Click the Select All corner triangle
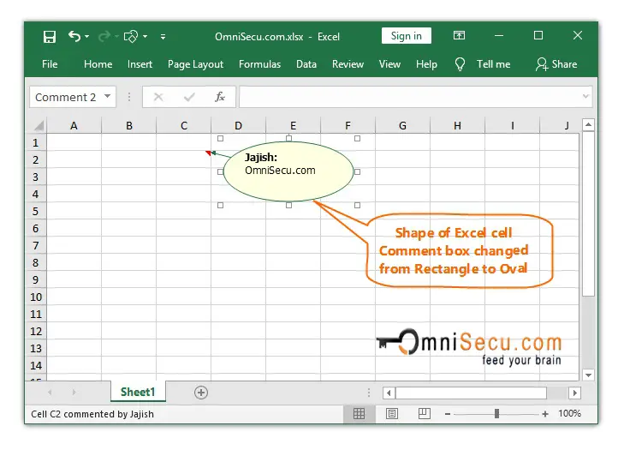Image resolution: width=618 pixels, height=450 pixels. click(39, 126)
